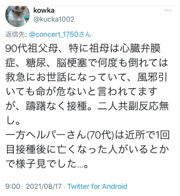Click the 二人共副反応無 text in the tweet
The width and height of the screenshot is (180, 196).
pyautogui.click(x=133, y=106)
